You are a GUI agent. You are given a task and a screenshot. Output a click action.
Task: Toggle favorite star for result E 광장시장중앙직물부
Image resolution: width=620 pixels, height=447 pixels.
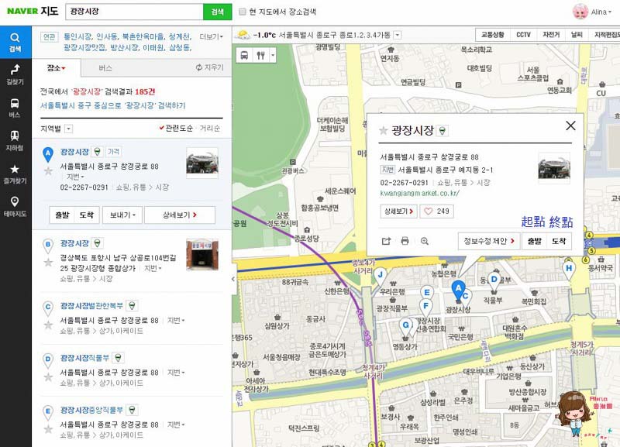[48, 429]
